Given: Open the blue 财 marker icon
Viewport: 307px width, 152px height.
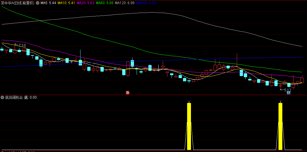Looking at the screenshot, I should [x=288, y=93].
